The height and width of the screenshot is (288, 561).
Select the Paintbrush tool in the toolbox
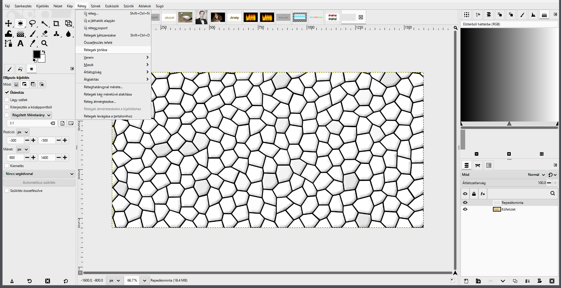coord(32,34)
